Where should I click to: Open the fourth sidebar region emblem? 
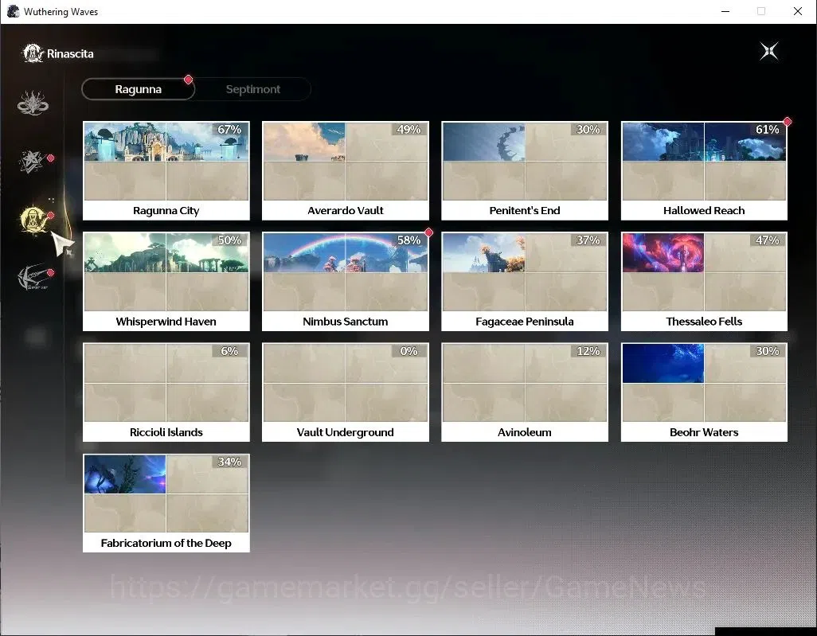(x=33, y=276)
